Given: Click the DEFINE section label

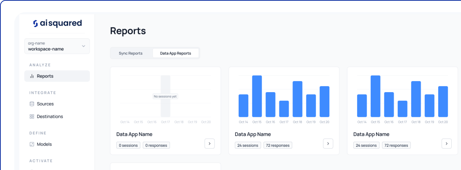Looking at the screenshot, I should coord(38,133).
